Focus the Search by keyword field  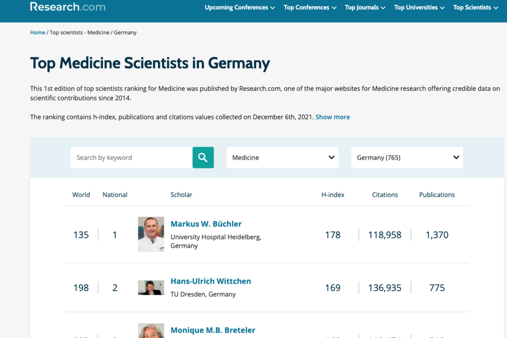tap(132, 157)
